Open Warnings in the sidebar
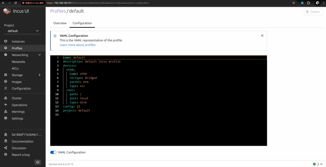The image size is (326, 167). [18, 112]
